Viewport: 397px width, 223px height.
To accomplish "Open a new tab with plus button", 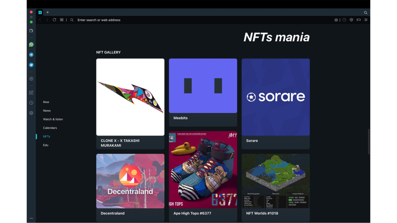I will 48,12.
